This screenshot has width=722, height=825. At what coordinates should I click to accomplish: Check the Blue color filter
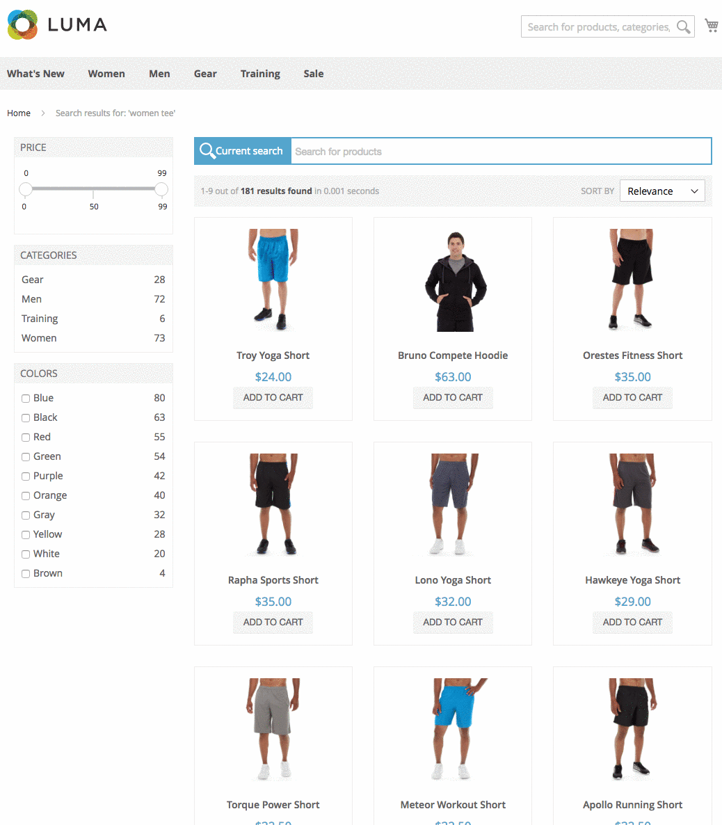(26, 399)
